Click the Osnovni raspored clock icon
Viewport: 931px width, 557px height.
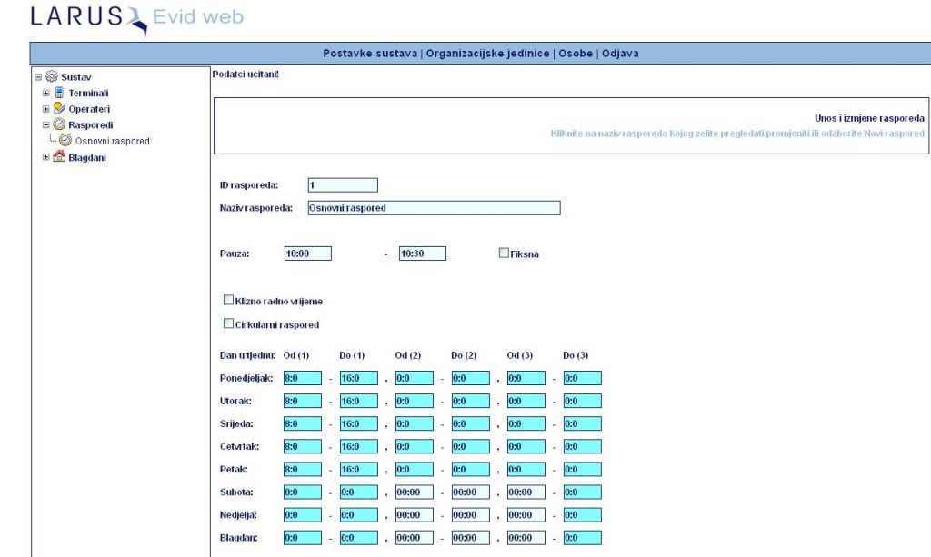click(x=65, y=141)
